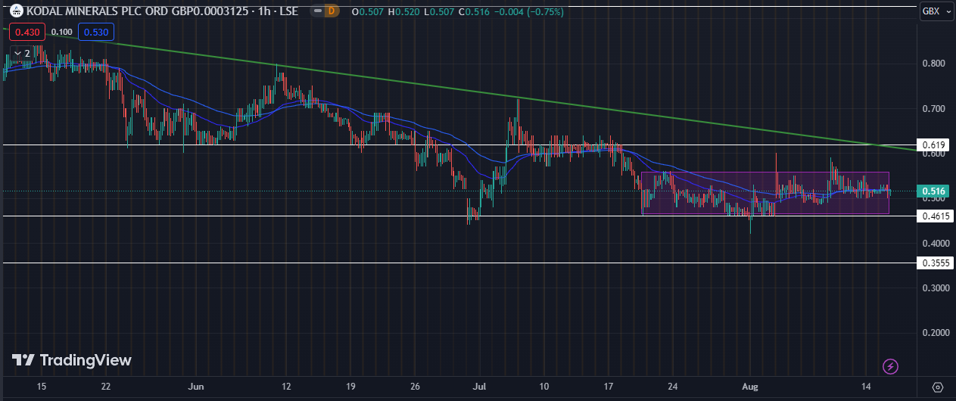
Task: Click the 26 date label on time axis
Action: 415,387
